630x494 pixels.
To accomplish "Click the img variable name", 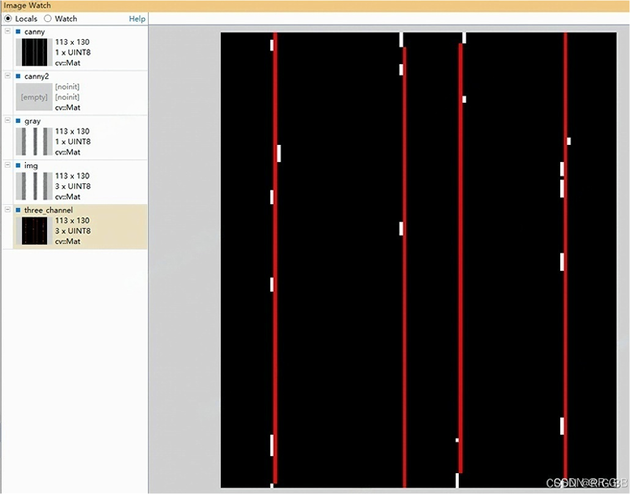I will coord(31,166).
